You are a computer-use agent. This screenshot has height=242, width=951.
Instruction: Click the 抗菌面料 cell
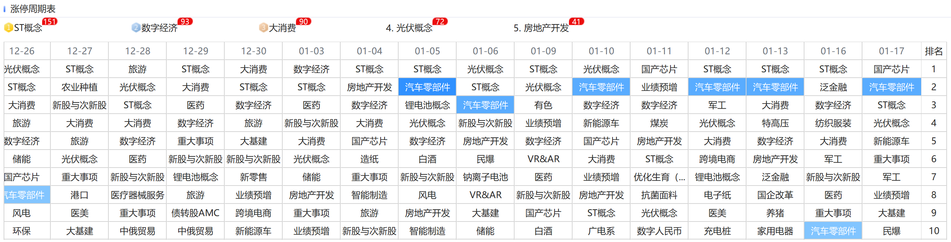(x=659, y=195)
